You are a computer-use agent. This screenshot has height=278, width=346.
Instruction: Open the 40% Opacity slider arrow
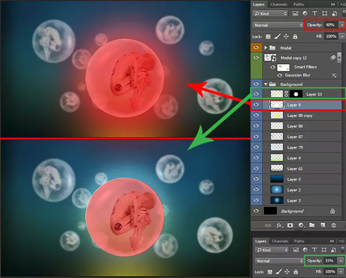[x=342, y=25]
